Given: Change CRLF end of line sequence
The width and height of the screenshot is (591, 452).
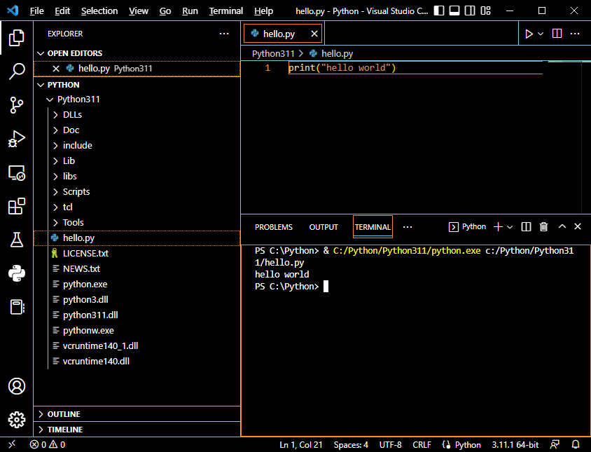Looking at the screenshot, I should 422,445.
